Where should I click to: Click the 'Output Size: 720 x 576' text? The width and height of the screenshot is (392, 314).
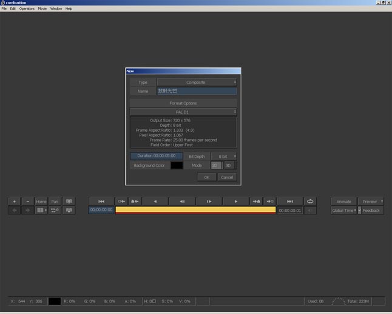pyautogui.click(x=171, y=120)
